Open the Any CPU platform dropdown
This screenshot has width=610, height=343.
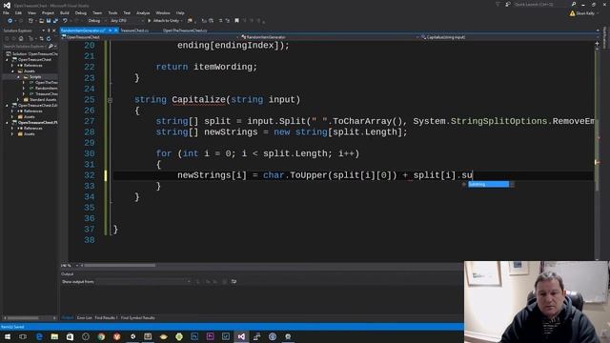(x=127, y=21)
